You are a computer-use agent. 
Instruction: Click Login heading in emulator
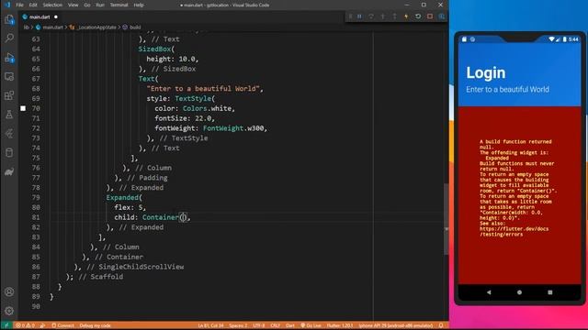[486, 73]
